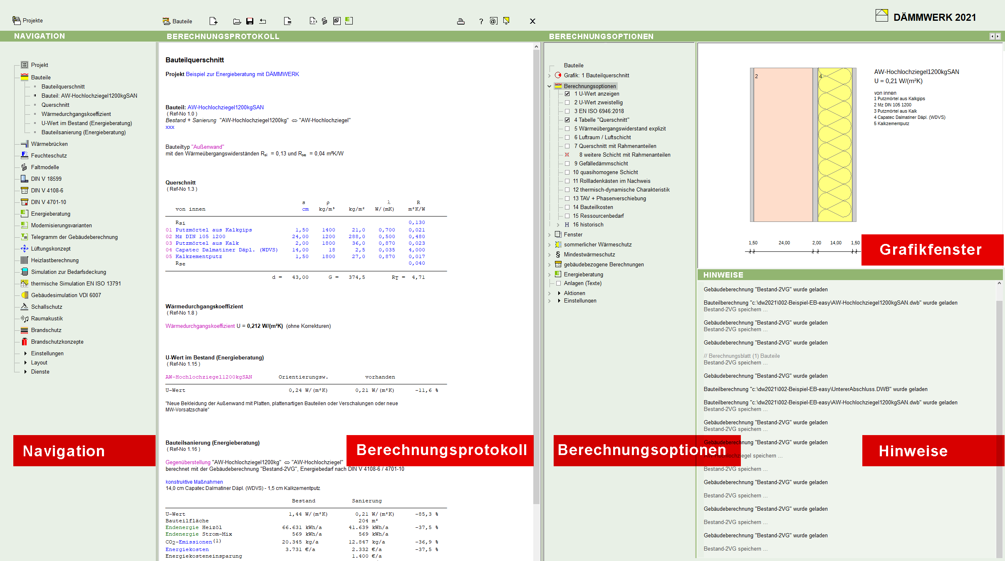Check option 3 EN ISO 6946:2018
1005x561 pixels.
(567, 111)
